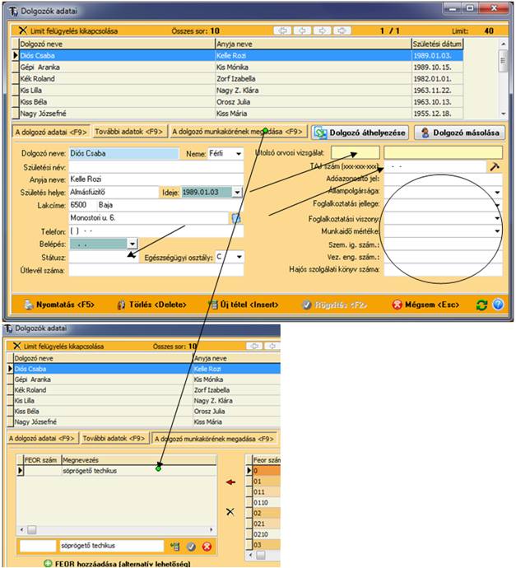The image size is (516, 568).
Task: Click Nyomtatás <F5> button
Action: [x=59, y=305]
